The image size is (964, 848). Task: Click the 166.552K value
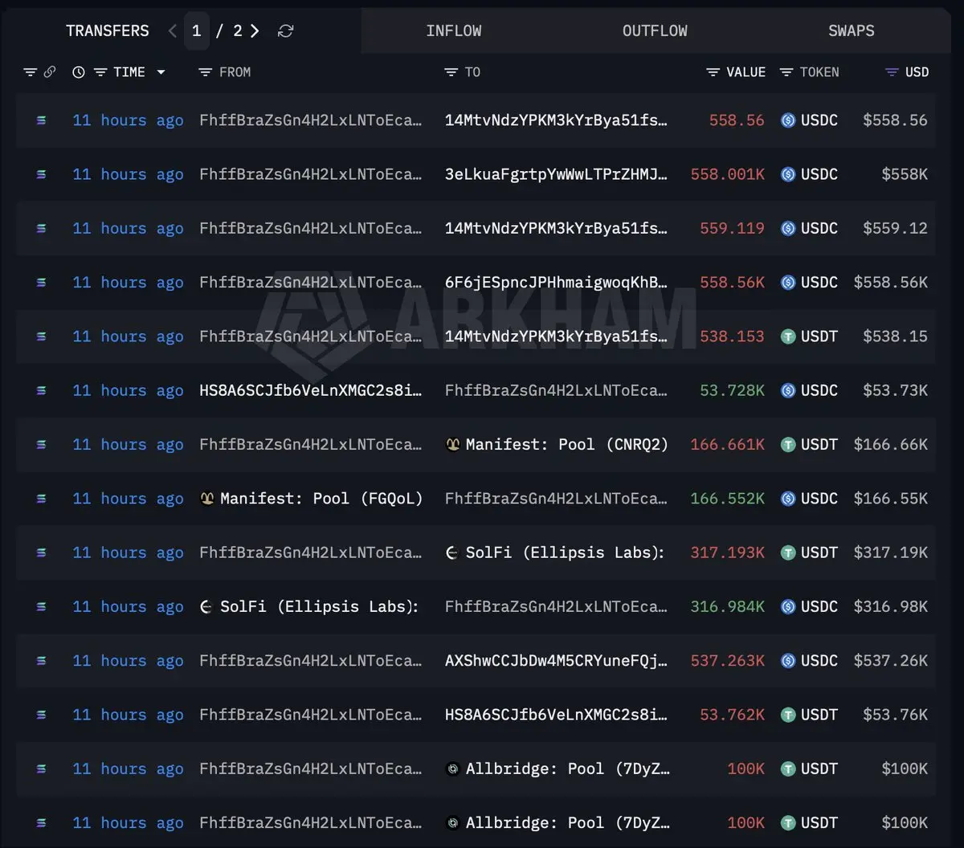point(728,499)
